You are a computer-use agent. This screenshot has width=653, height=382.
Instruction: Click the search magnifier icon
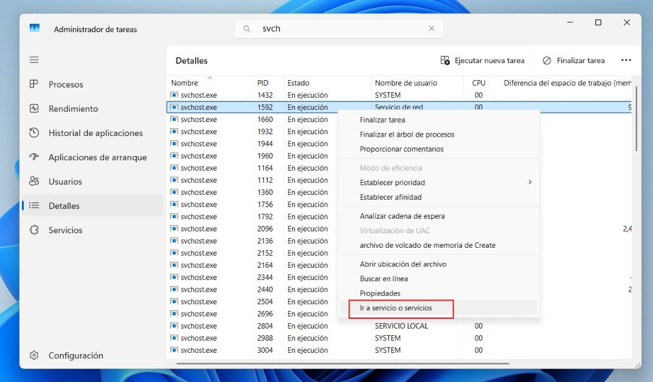(x=246, y=29)
